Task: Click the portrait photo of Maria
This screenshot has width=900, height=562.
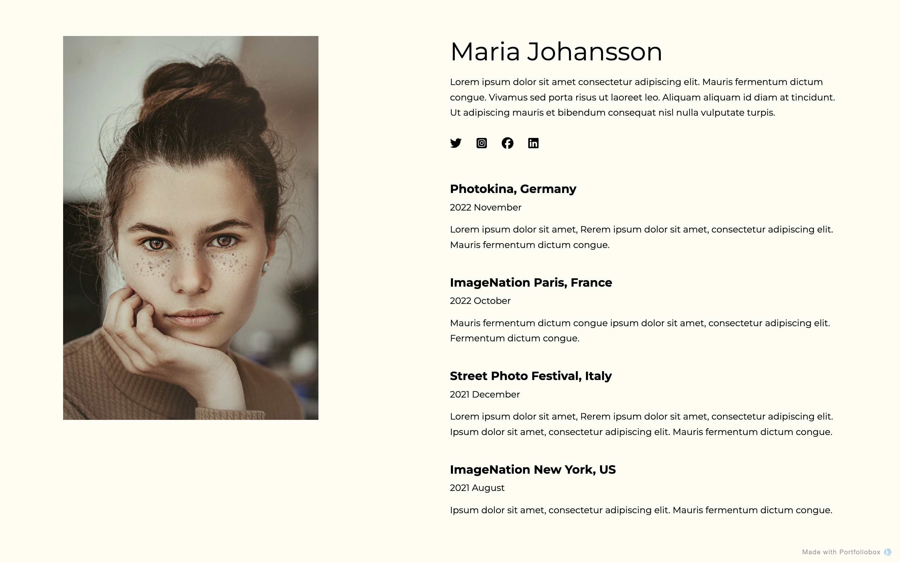Action: tap(190, 227)
